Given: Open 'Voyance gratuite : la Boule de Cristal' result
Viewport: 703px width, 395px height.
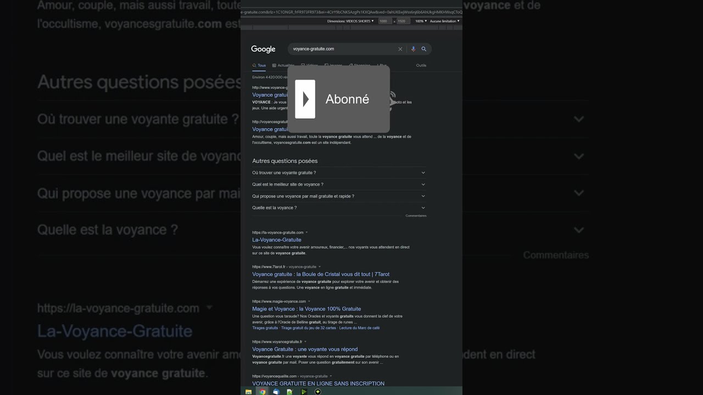Looking at the screenshot, I should tap(321, 274).
